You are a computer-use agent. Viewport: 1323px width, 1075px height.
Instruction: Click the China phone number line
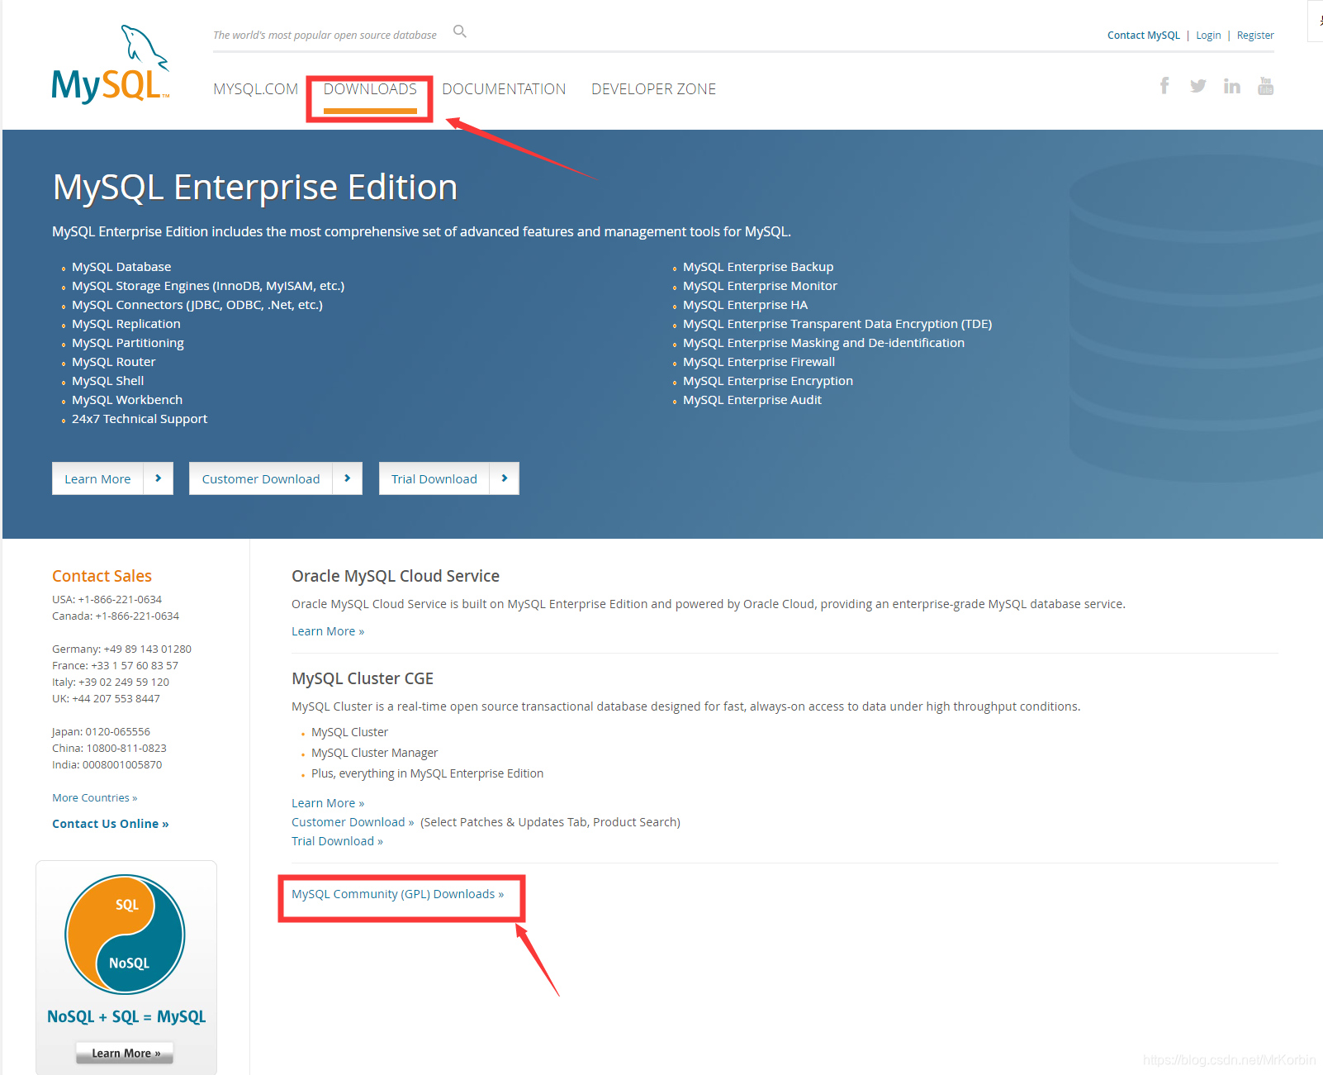pyautogui.click(x=109, y=749)
